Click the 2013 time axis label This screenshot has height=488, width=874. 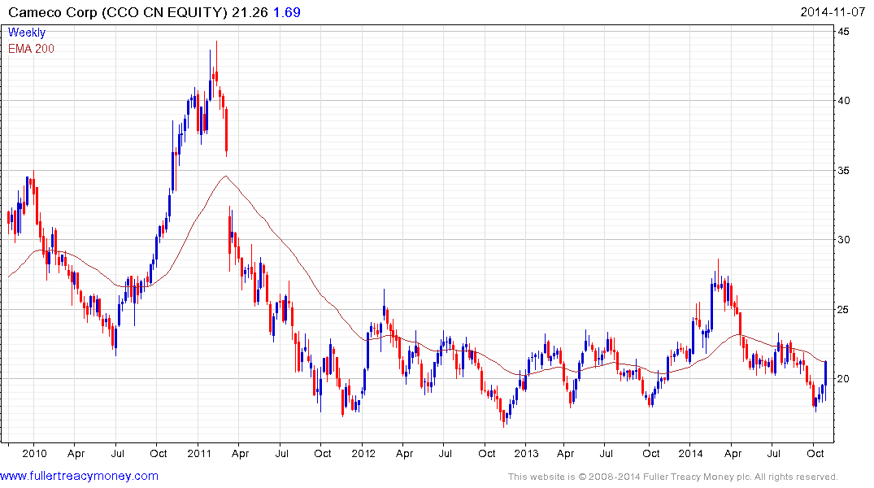[x=526, y=453]
